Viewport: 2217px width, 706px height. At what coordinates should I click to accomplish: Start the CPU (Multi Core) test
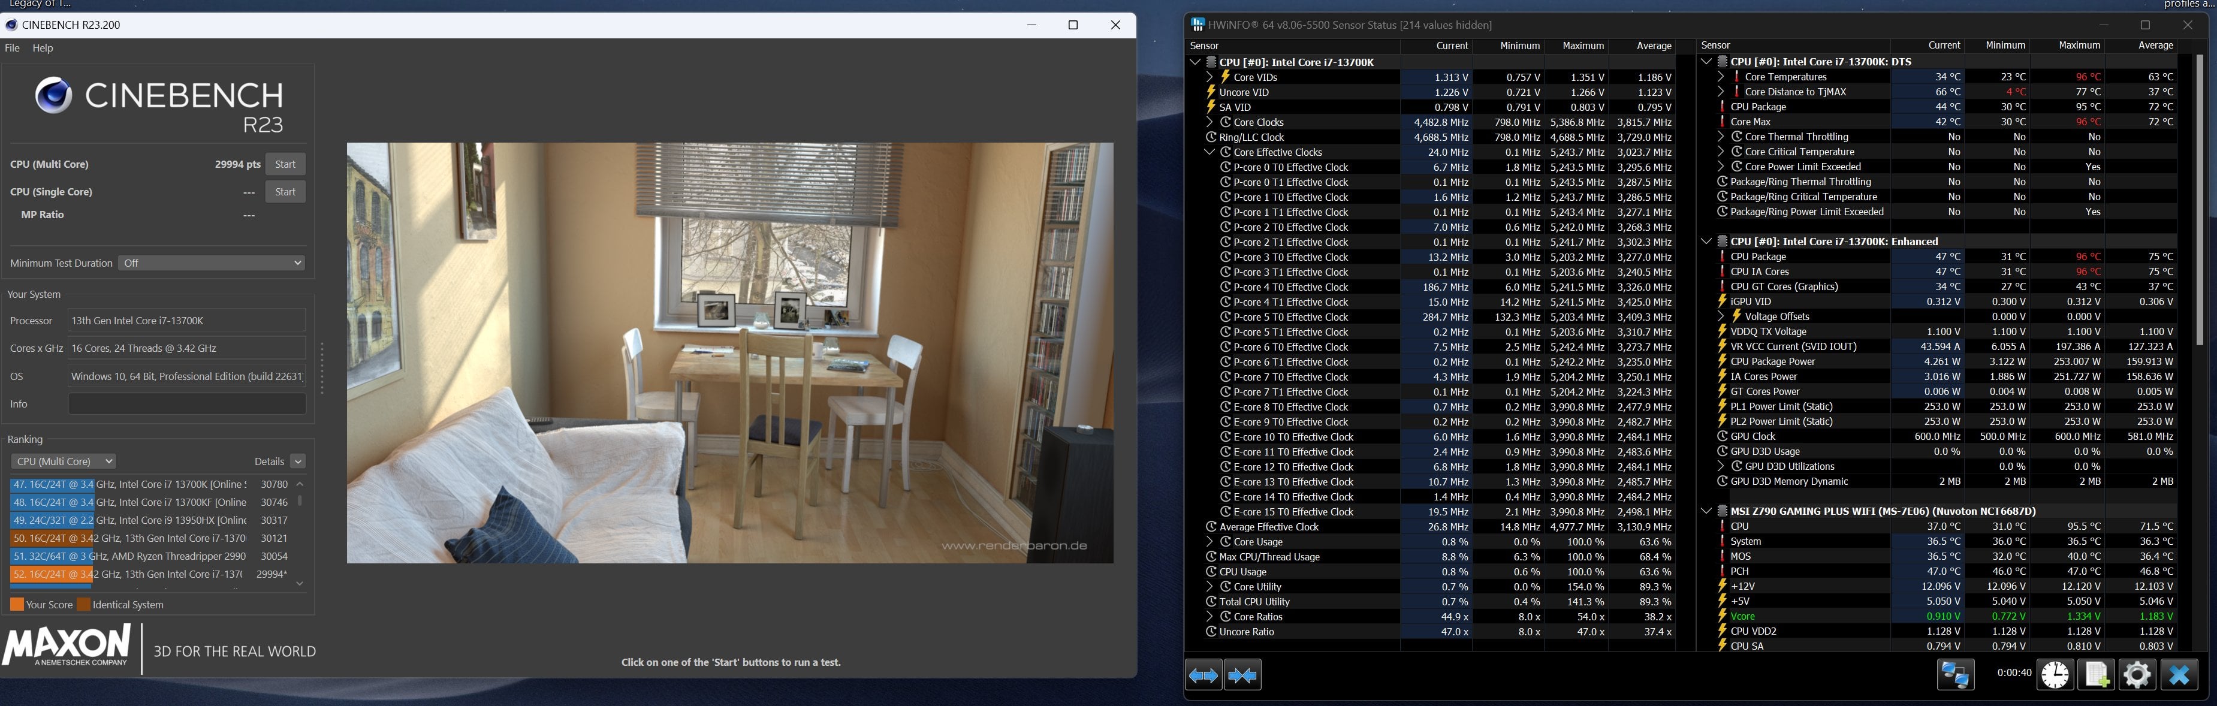click(x=285, y=164)
